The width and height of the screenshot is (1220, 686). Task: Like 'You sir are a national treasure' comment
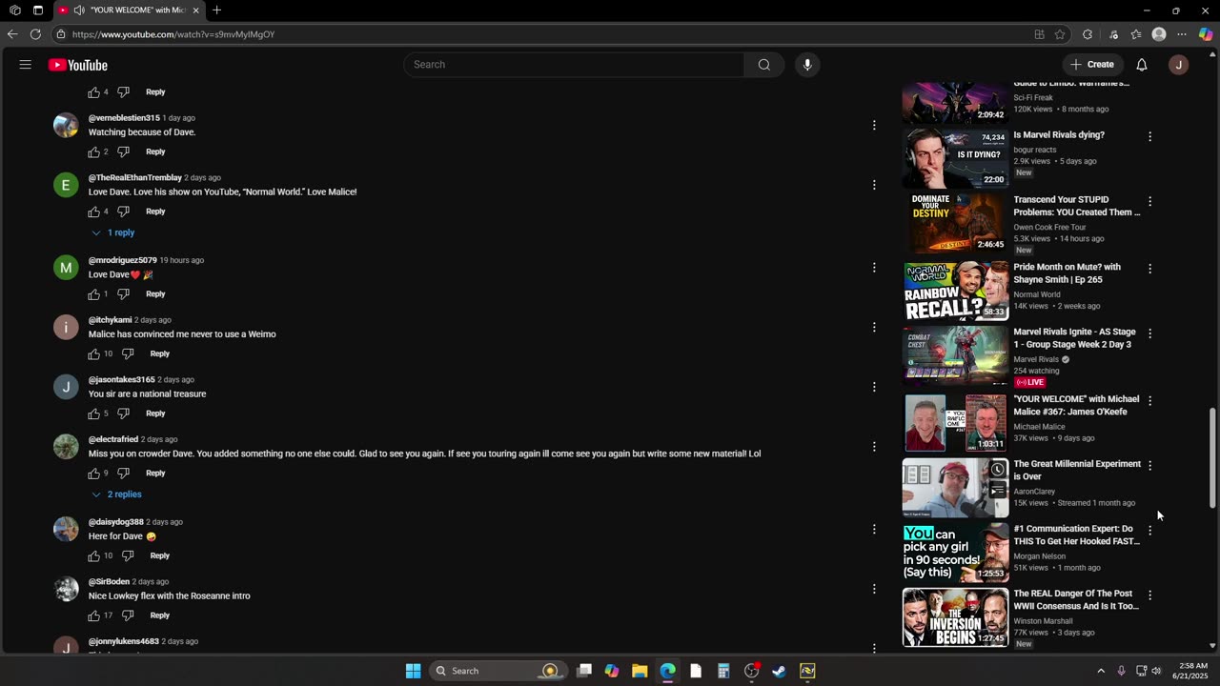(94, 414)
